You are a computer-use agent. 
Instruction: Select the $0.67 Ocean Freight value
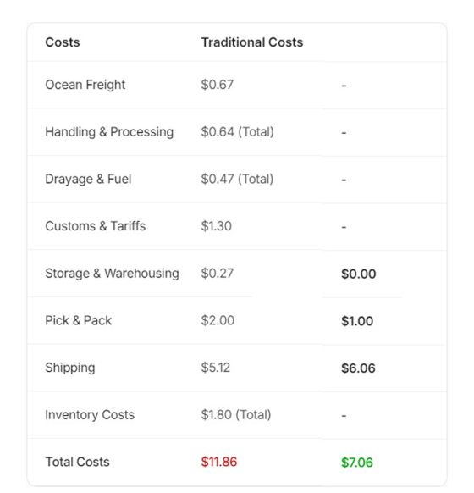(217, 85)
